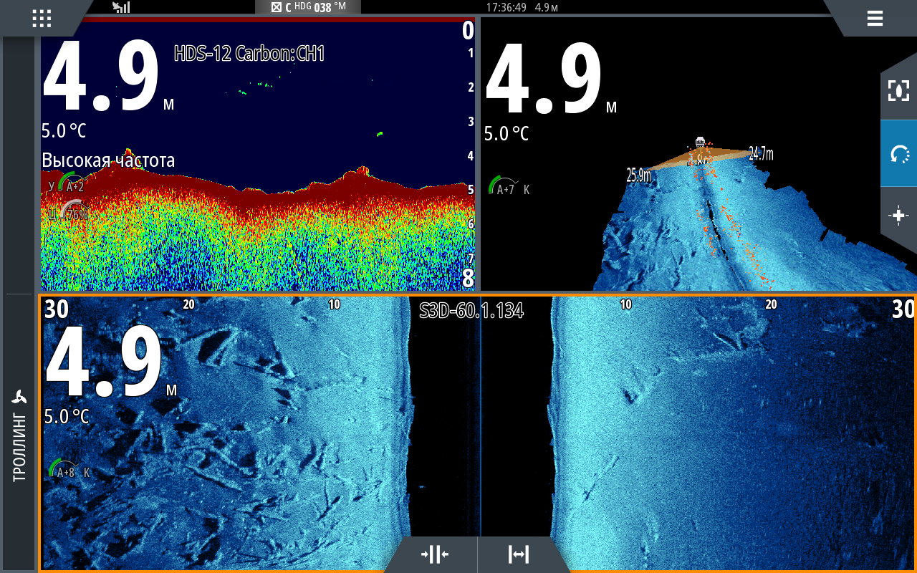The height and width of the screenshot is (573, 917).
Task: Select the S3D-60.1.134 source label
Action: [x=471, y=310]
